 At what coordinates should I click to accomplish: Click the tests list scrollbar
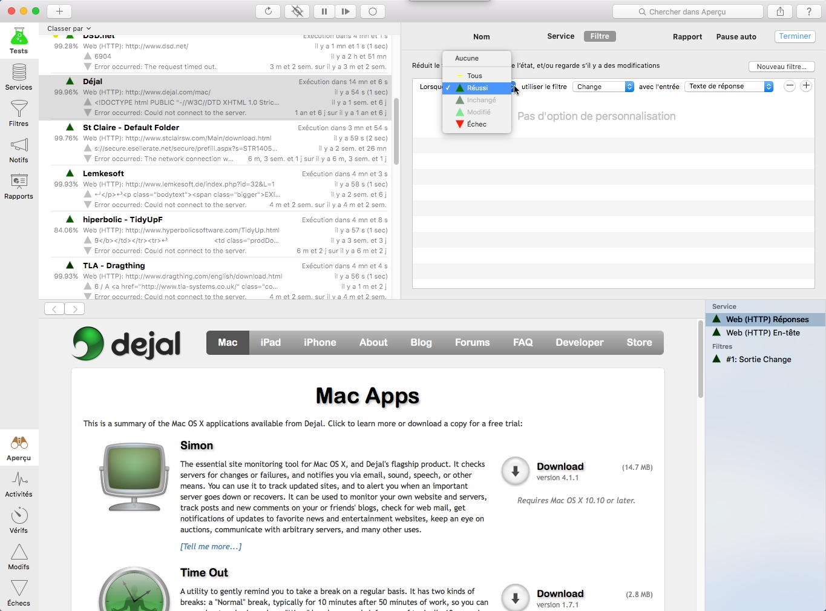coord(396,131)
